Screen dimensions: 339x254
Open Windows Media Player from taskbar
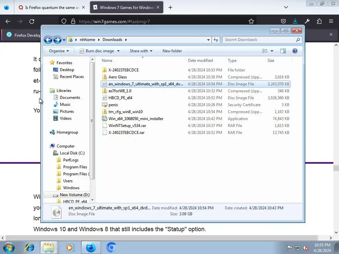[70, 247]
